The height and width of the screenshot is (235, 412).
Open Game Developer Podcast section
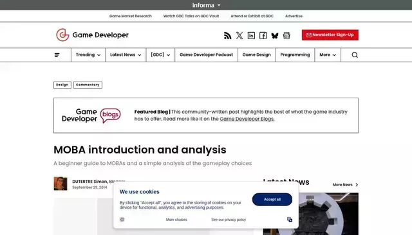point(206,55)
